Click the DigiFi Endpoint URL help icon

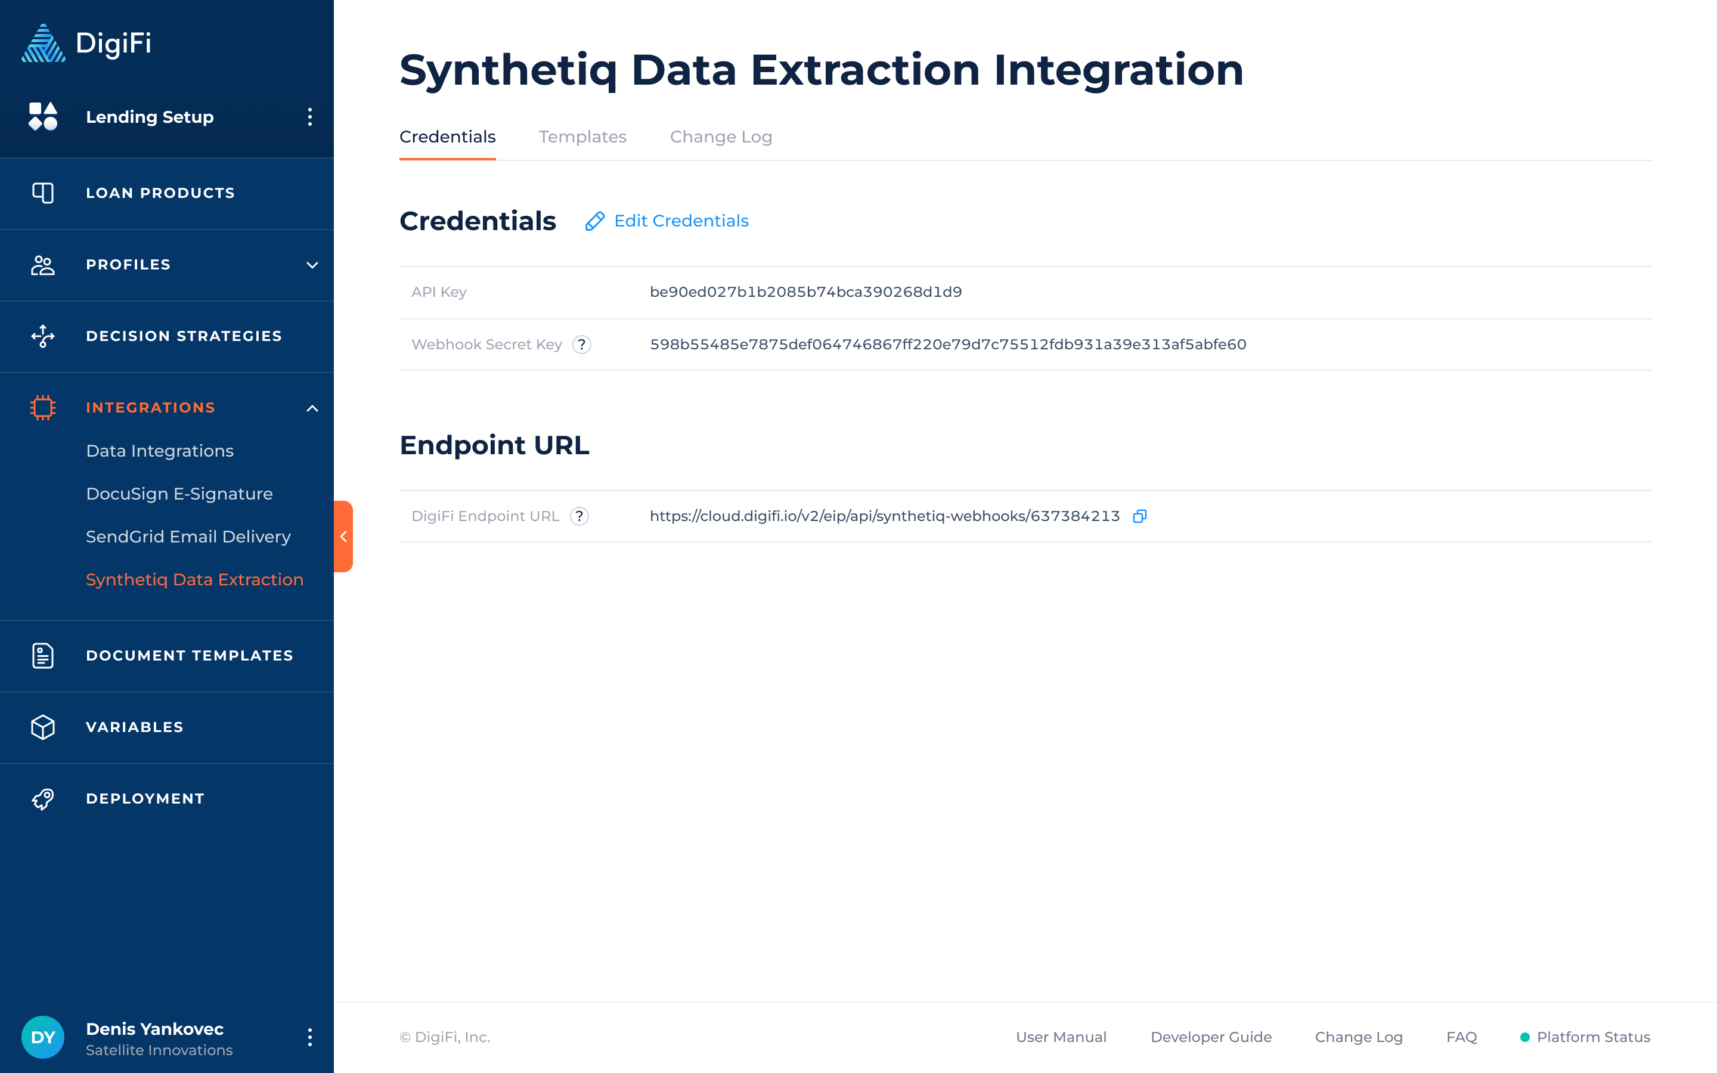point(579,516)
